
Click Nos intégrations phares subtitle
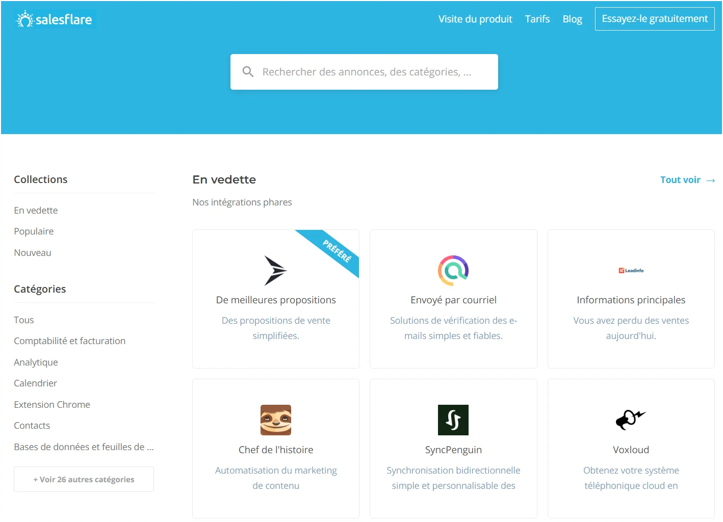click(242, 202)
